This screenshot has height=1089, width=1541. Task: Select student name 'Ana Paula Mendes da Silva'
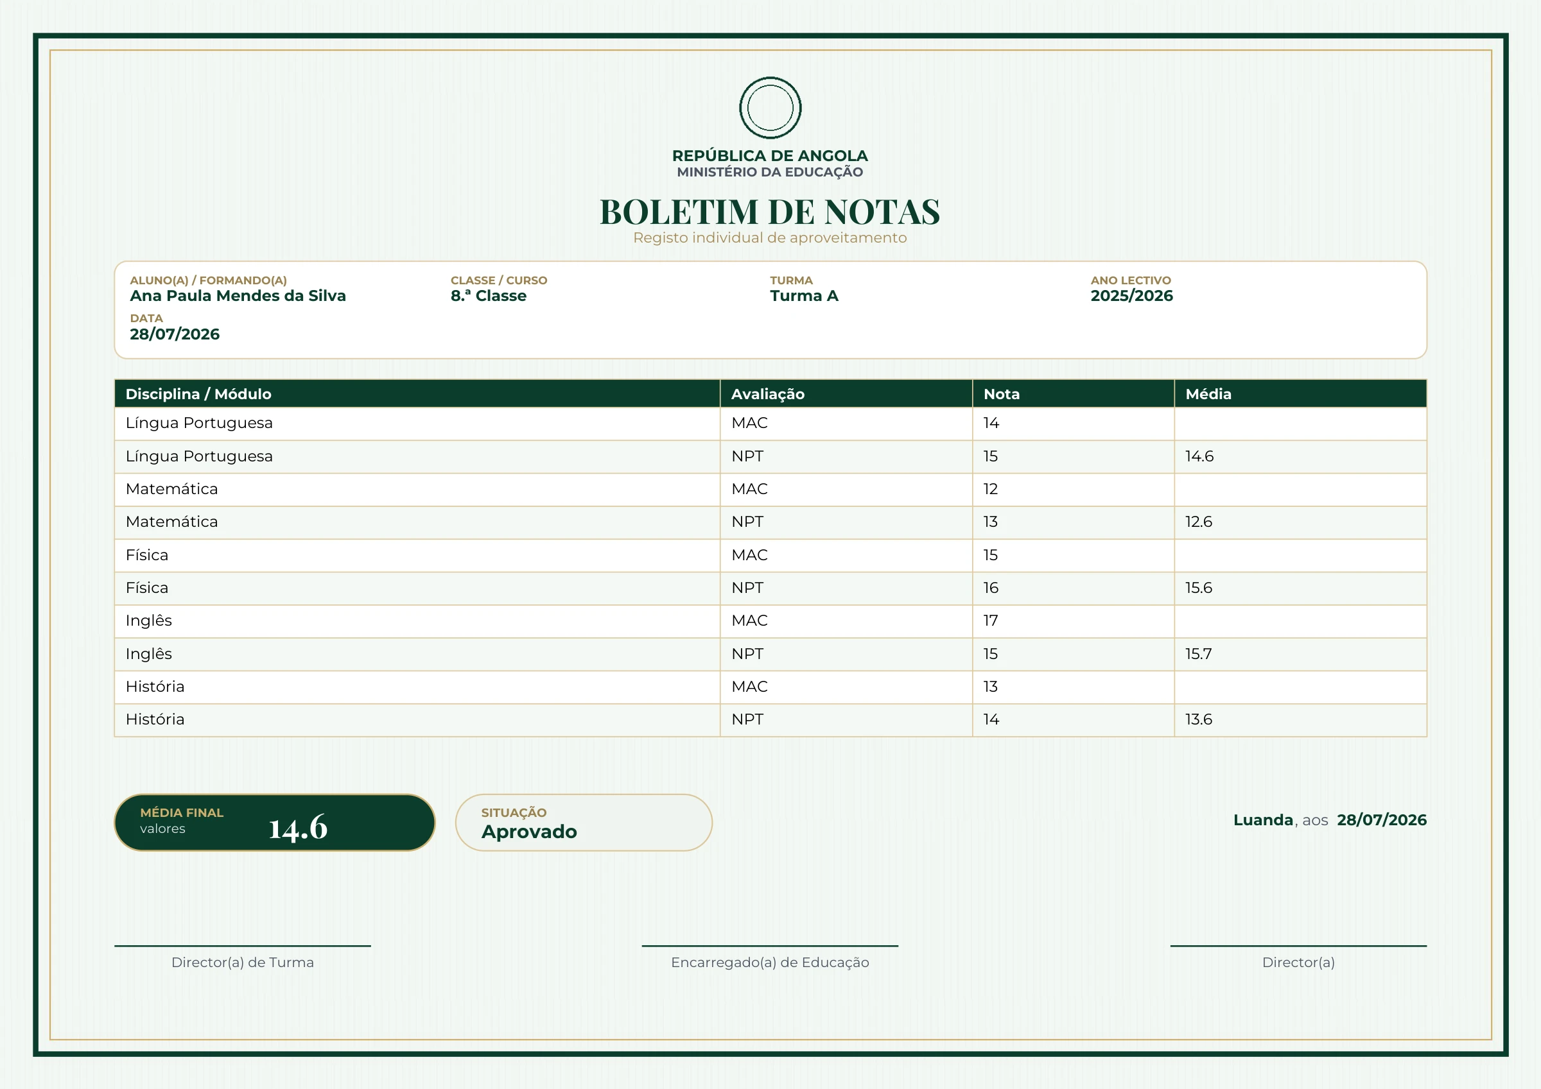pyautogui.click(x=238, y=296)
